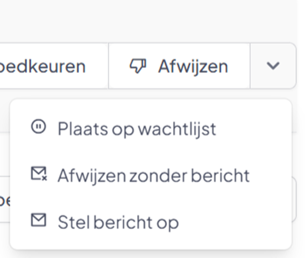Approve via the Goedkeuren toolbar button
Viewport: 305px width, 258px height.
tap(54, 66)
